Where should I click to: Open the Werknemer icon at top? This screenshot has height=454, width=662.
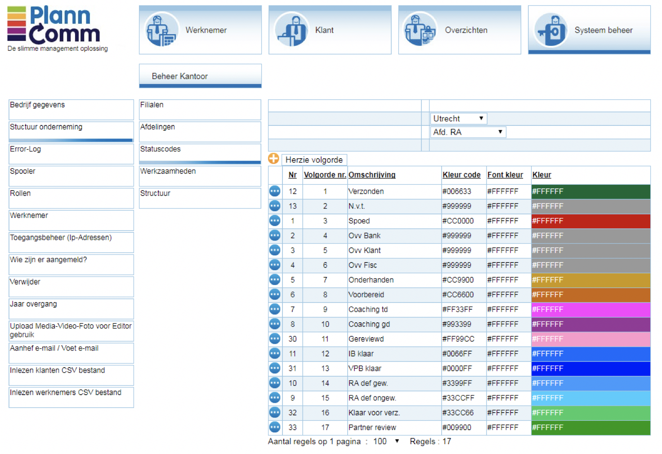(161, 30)
